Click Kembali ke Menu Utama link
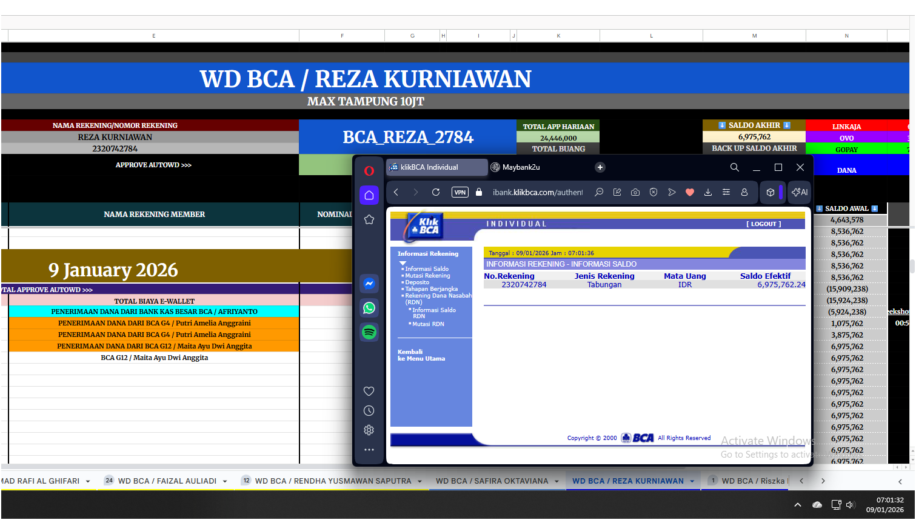Screen dimensions: 916x520 click(421, 355)
